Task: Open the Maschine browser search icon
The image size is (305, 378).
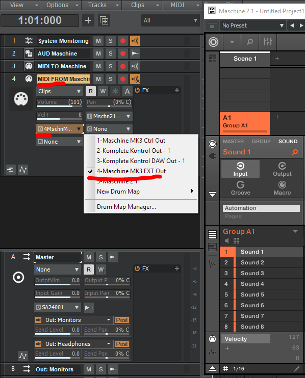Action: [250, 42]
